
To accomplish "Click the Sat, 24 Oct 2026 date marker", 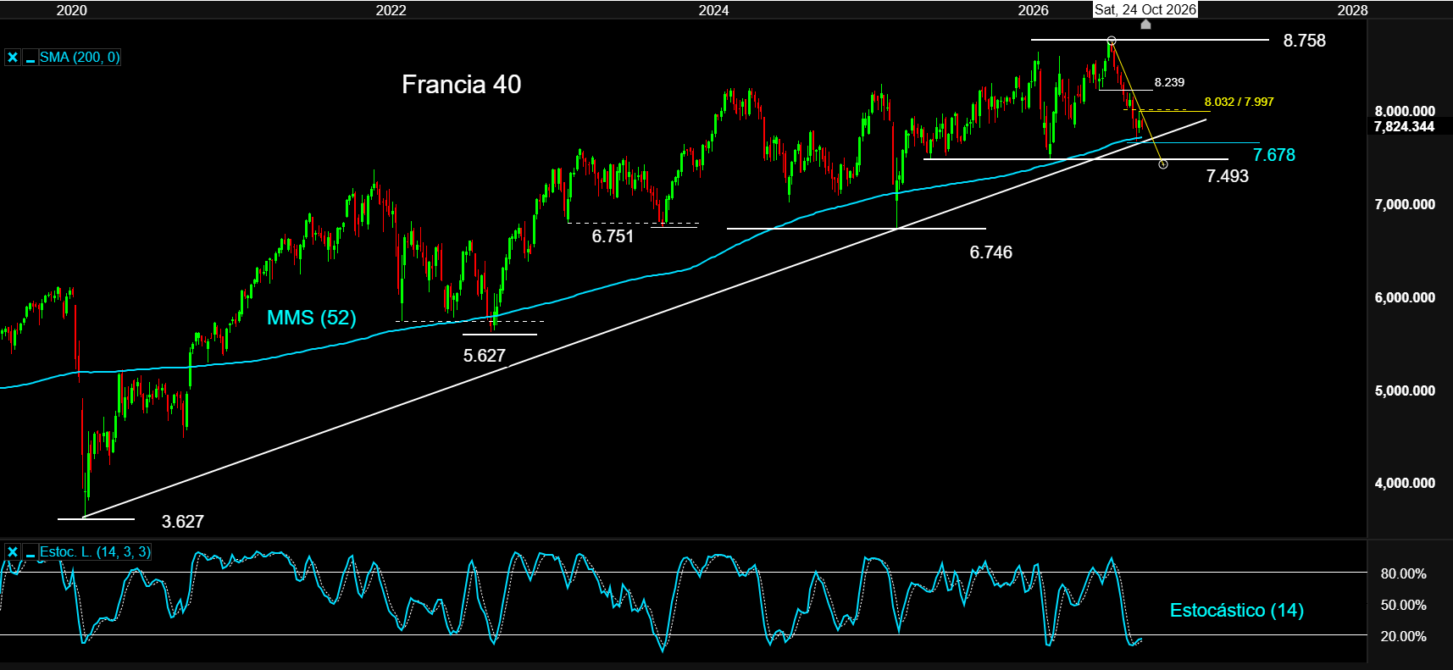I will [1145, 9].
